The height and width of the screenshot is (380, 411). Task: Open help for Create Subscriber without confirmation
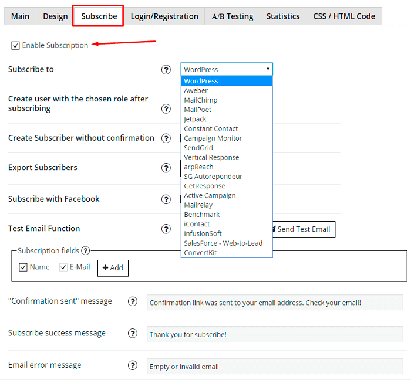pos(166,138)
